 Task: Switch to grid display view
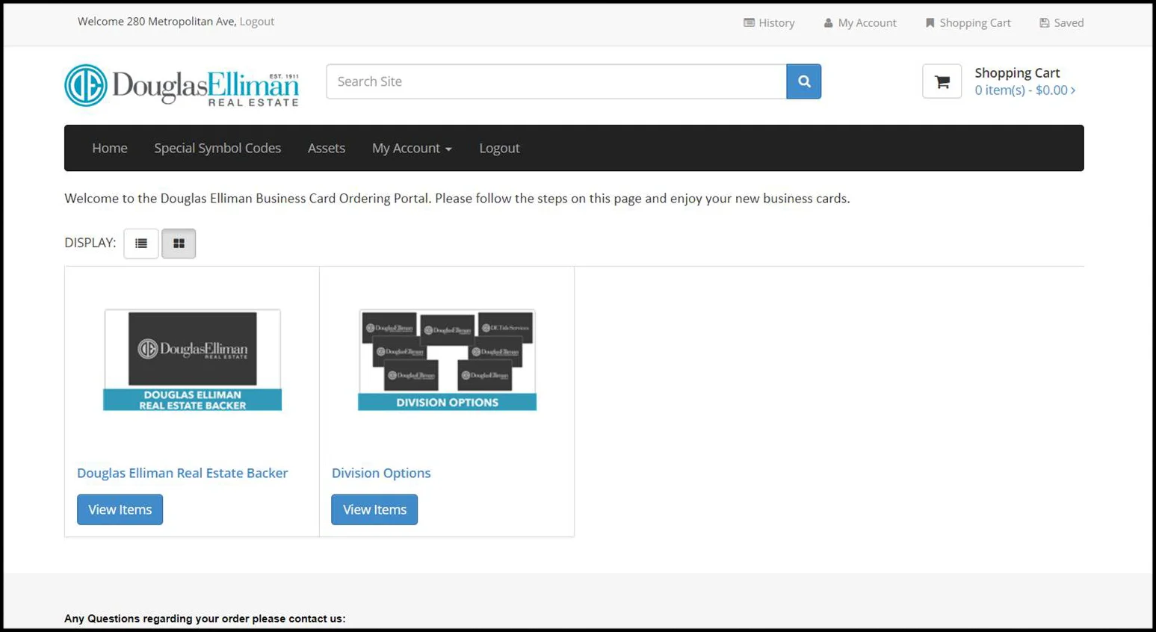[x=179, y=244]
